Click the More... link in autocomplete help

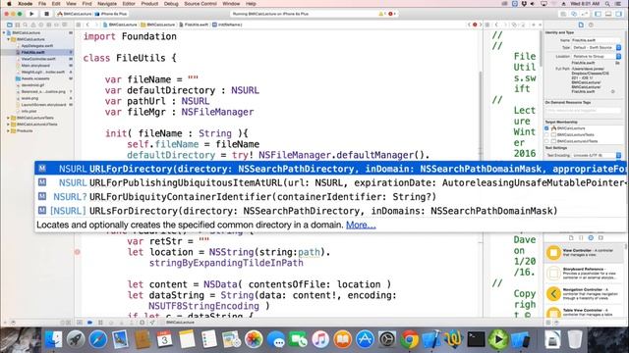click(x=361, y=225)
